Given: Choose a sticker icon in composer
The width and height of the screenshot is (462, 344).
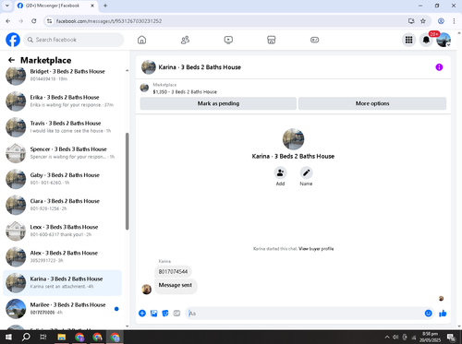Looking at the screenshot, I should pyautogui.click(x=165, y=314).
